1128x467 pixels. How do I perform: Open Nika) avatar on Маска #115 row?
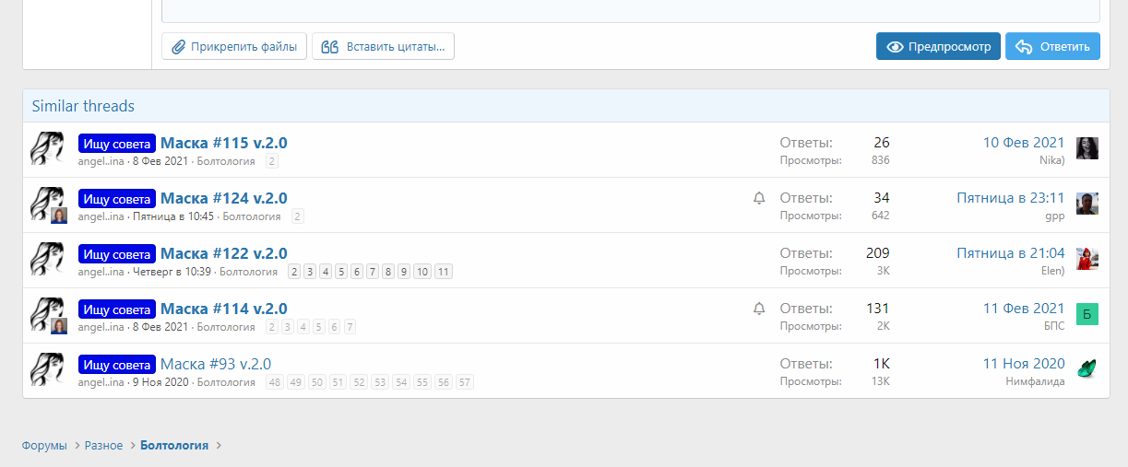click(1087, 148)
